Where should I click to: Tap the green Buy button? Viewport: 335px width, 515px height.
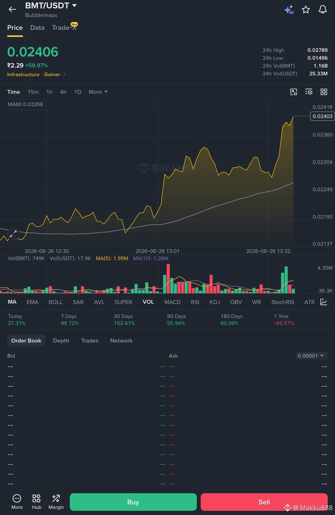pyautogui.click(x=133, y=502)
